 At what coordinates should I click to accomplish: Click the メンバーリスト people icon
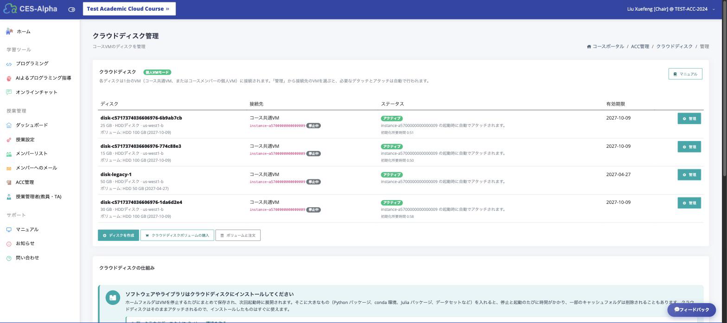click(x=9, y=154)
